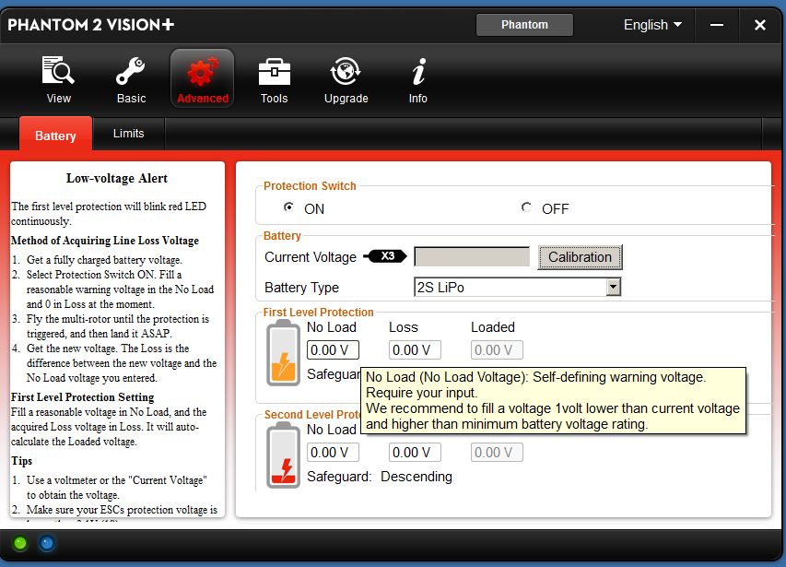Click Second Level Loaded voltage field
Viewport: 786px width, 567px height.
pos(497,452)
